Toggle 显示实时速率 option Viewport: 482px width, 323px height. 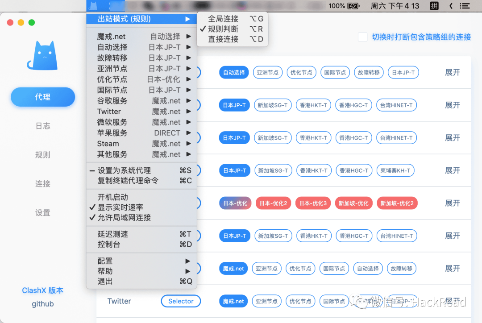click(x=141, y=207)
